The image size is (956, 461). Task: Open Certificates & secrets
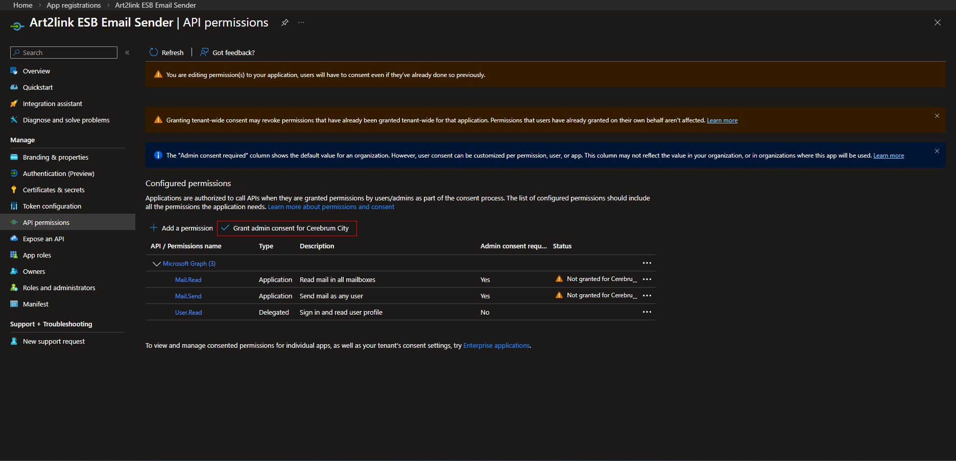pos(54,190)
